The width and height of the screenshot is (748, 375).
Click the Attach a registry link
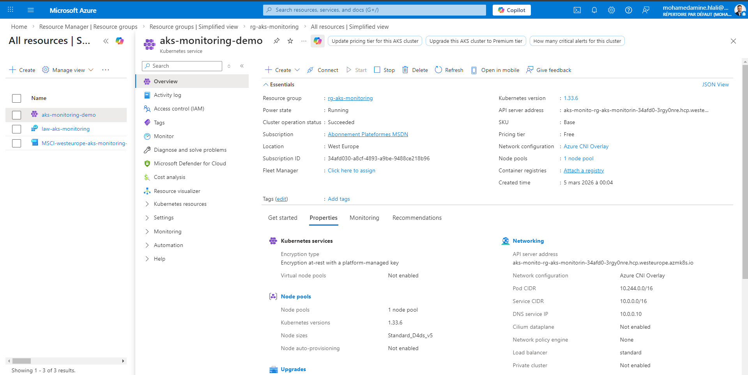[583, 170]
